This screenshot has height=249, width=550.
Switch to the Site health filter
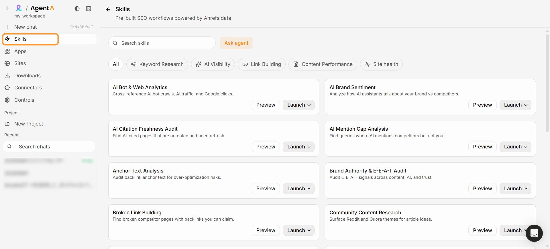pyautogui.click(x=381, y=64)
